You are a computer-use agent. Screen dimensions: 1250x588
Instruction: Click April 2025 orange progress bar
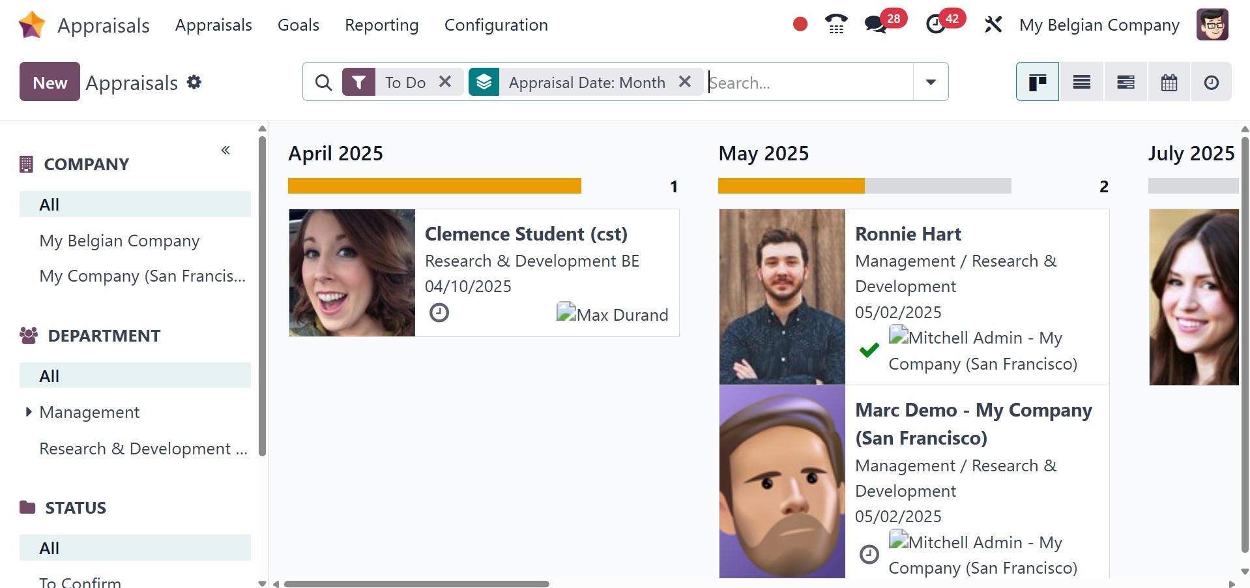(434, 186)
